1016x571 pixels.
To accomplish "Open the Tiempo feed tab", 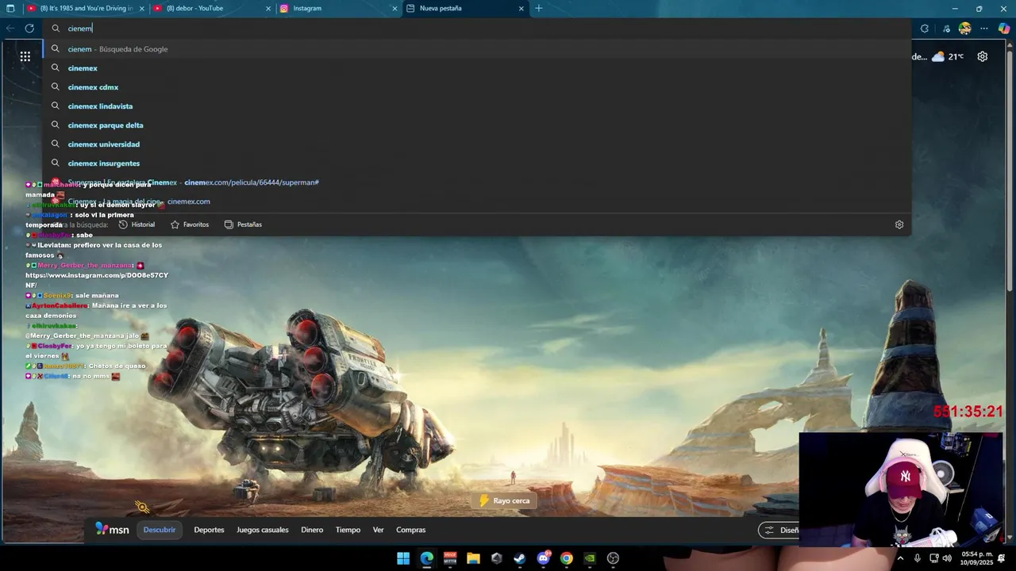I will [348, 530].
